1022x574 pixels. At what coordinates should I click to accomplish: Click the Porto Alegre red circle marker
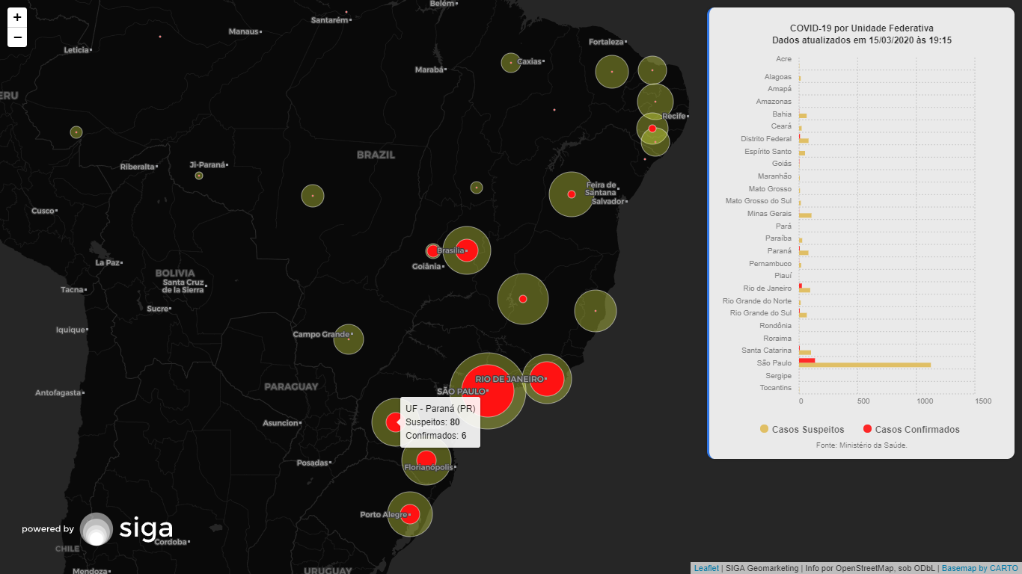click(409, 513)
